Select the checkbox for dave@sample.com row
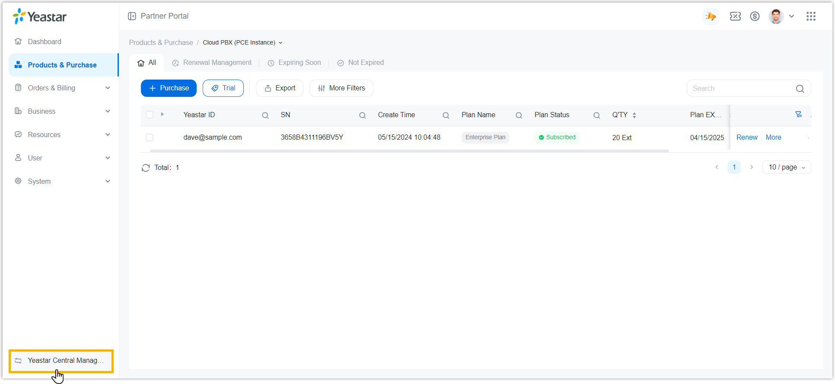Viewport: 835px width, 384px height. pos(150,138)
